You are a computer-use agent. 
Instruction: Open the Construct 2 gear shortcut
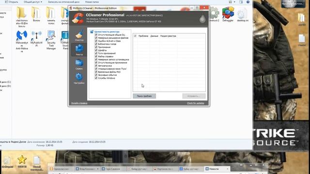pyautogui.click(x=214, y=14)
